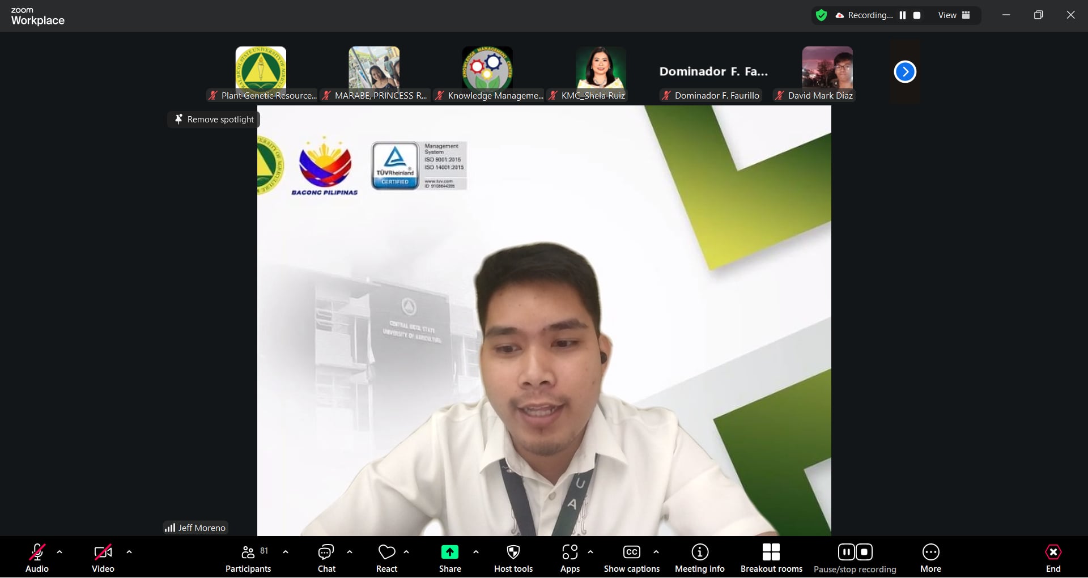Toggle Show captions

631,558
